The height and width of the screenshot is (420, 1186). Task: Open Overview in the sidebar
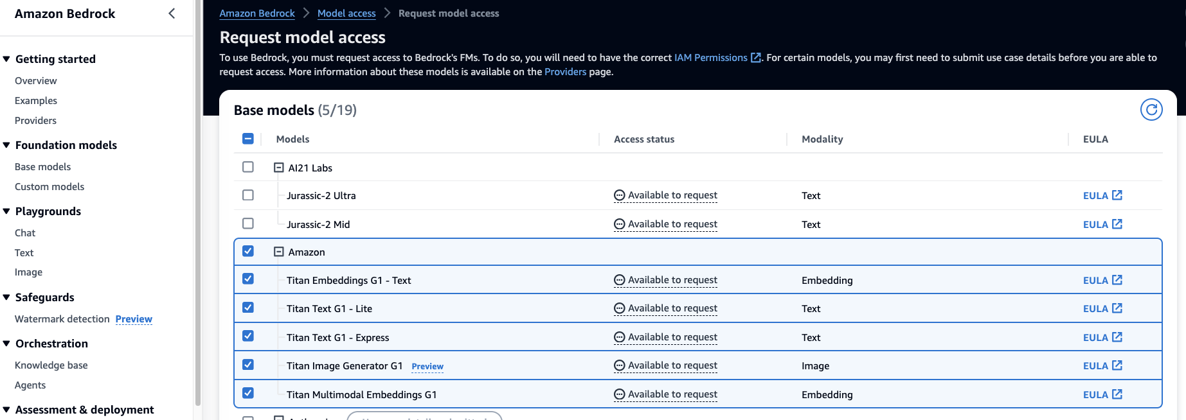click(x=36, y=81)
